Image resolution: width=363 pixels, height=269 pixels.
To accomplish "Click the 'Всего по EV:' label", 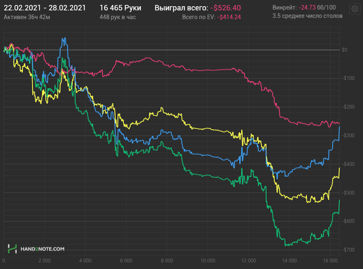I will pos(199,17).
